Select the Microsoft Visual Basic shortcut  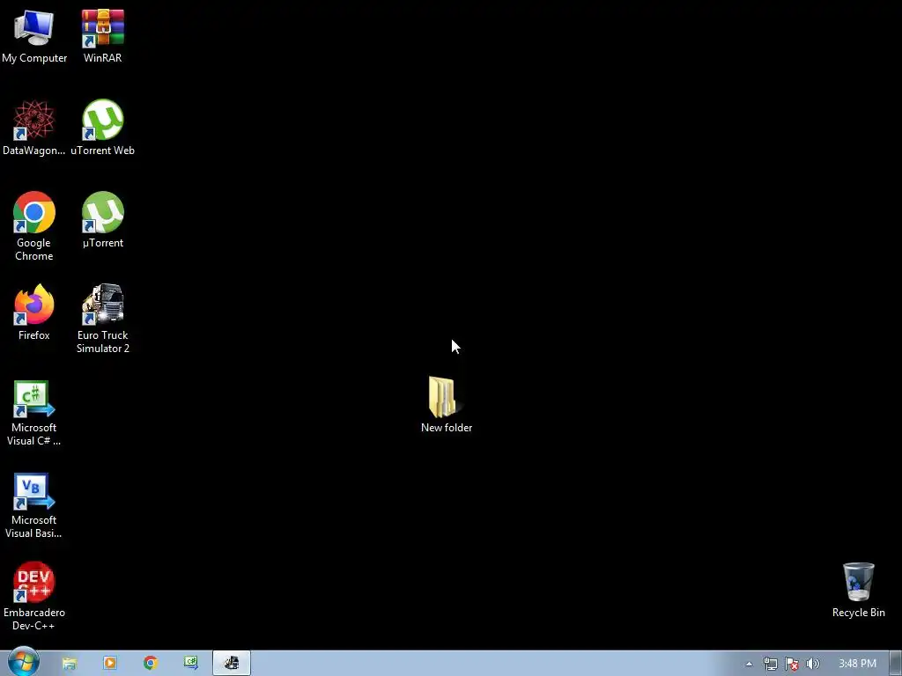[34, 505]
